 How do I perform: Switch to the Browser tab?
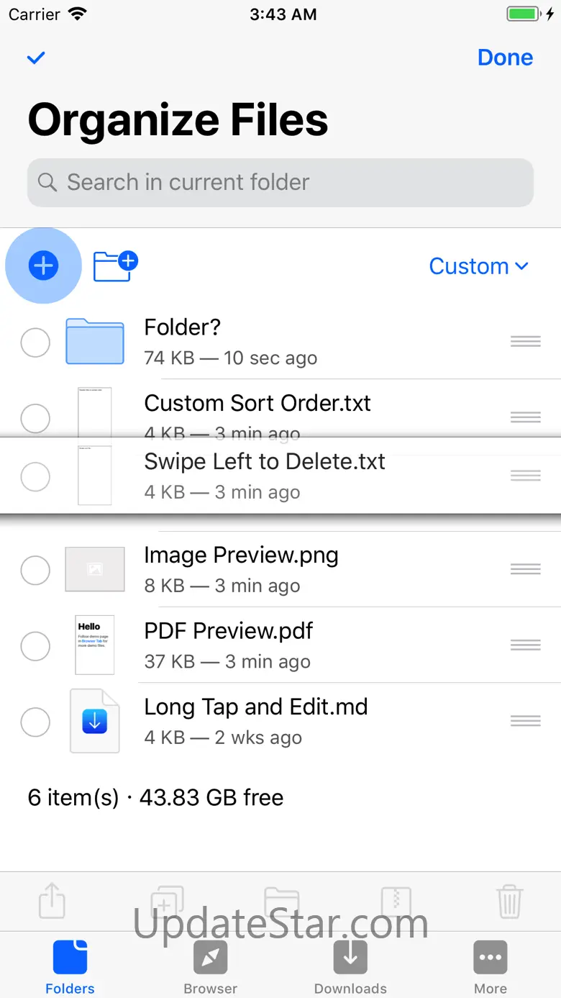tap(210, 966)
